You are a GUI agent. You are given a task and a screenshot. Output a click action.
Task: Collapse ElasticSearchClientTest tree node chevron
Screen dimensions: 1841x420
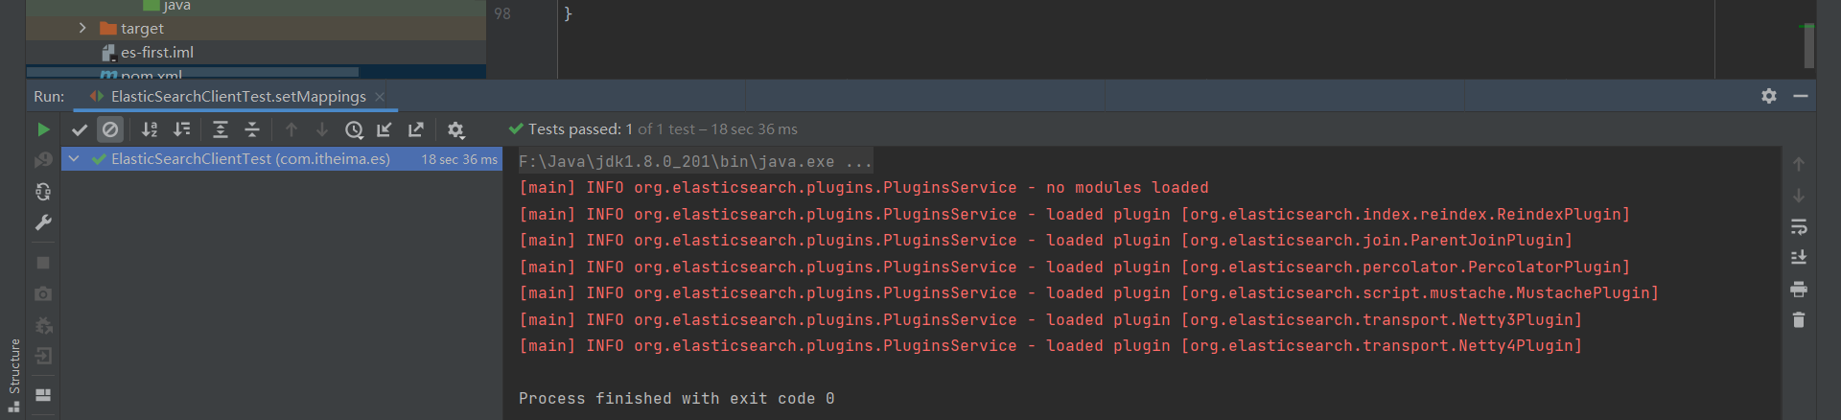74,159
